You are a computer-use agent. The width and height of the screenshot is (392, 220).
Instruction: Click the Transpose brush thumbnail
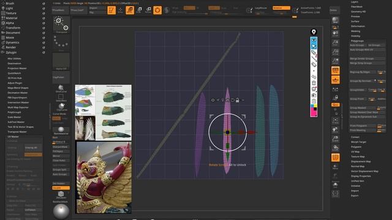coord(61,24)
